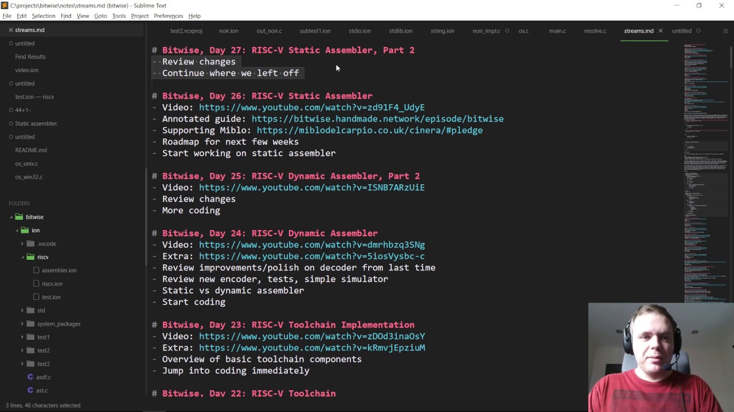The width and height of the screenshot is (734, 412).
Task: Click the C file icon for asdf.c
Action: (30, 377)
